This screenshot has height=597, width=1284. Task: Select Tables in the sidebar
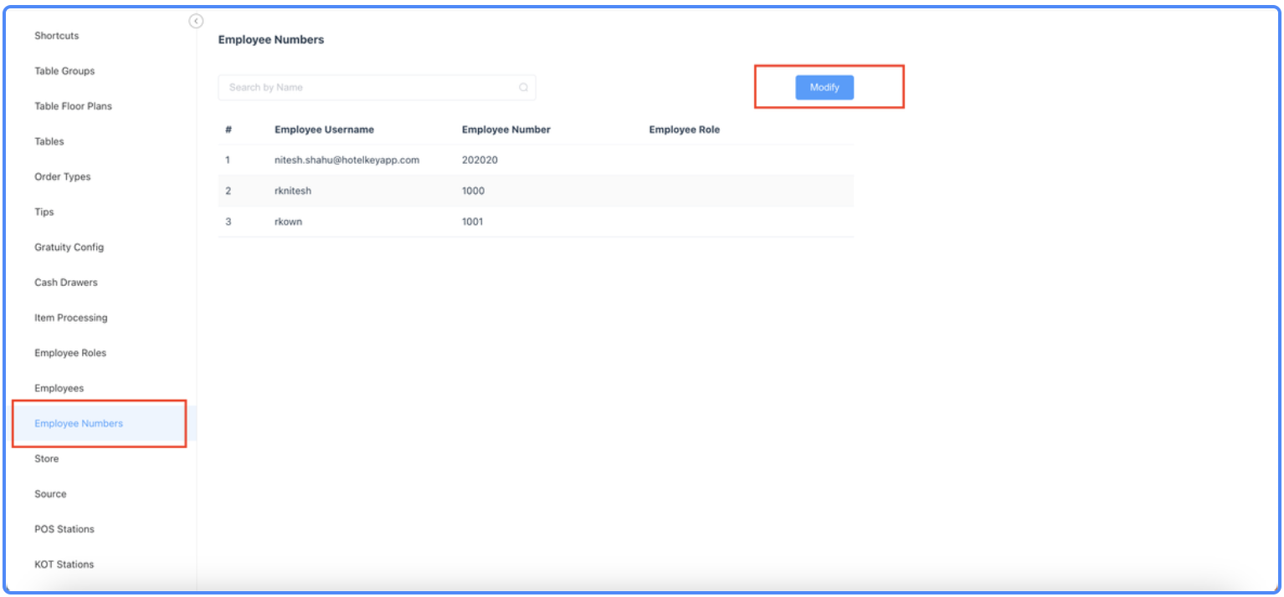pos(49,141)
